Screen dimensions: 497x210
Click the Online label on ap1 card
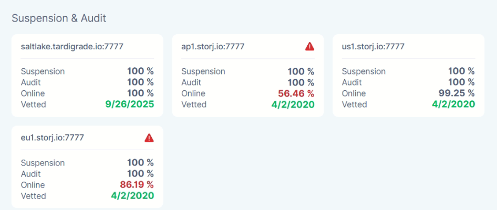point(193,93)
